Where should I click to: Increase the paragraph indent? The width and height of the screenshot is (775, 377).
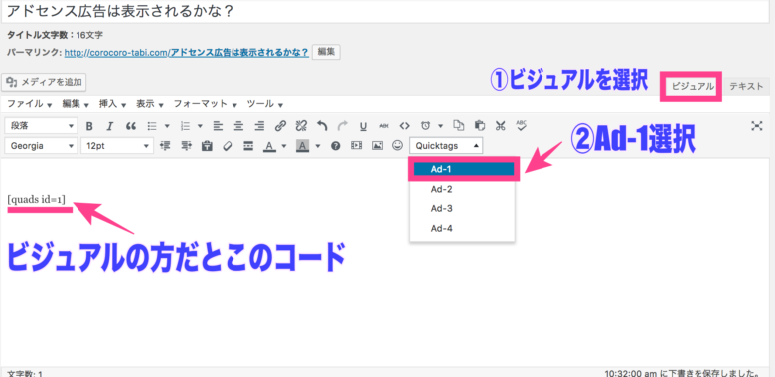[x=187, y=146]
